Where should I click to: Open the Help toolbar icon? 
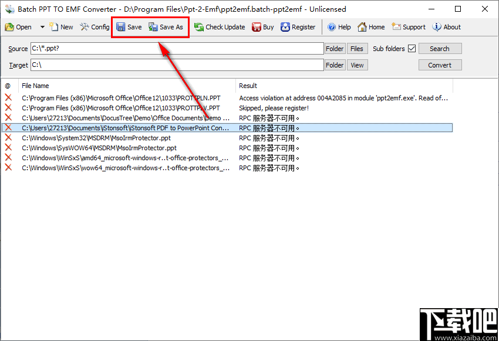[x=338, y=26]
